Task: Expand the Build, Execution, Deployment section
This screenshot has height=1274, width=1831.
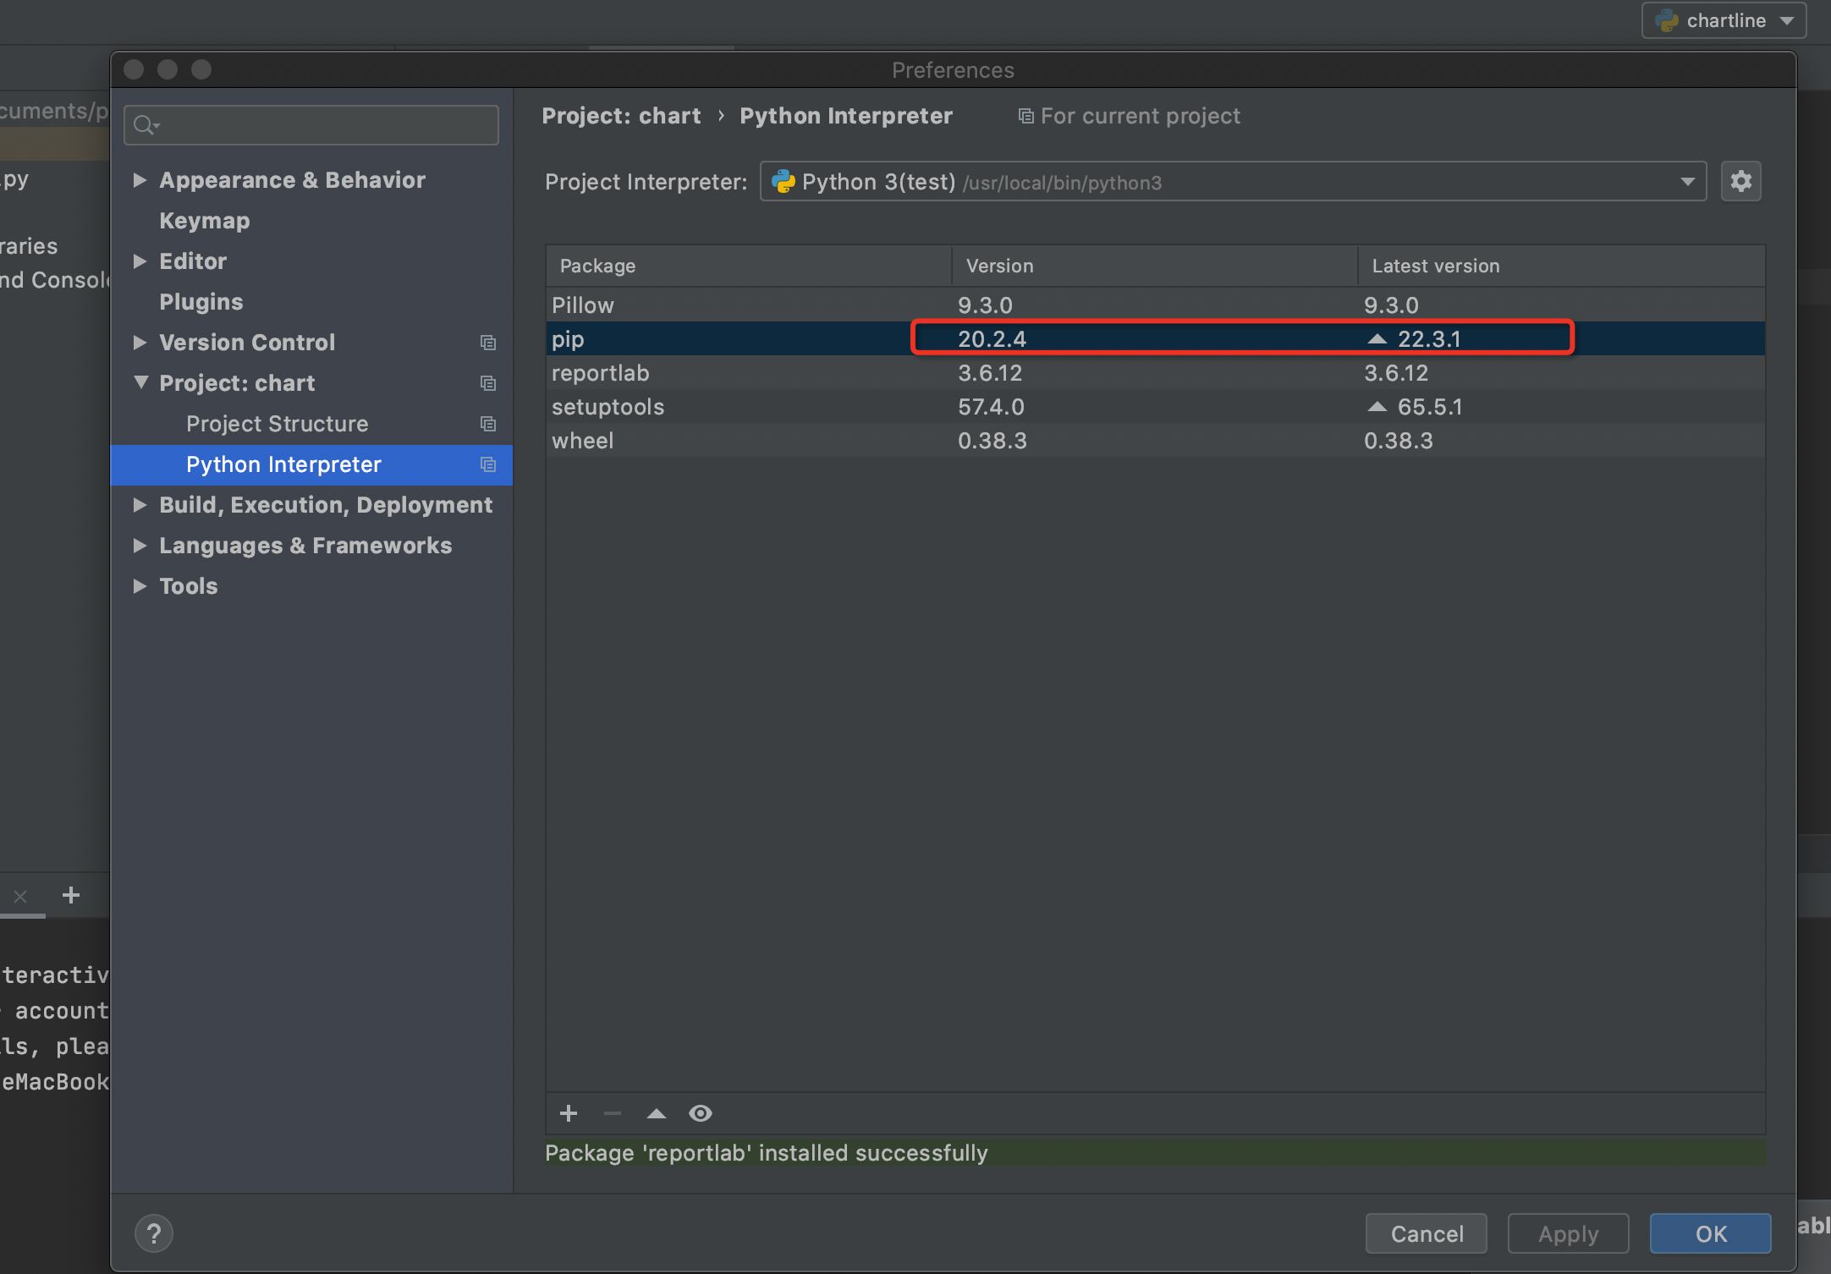Action: 140,505
